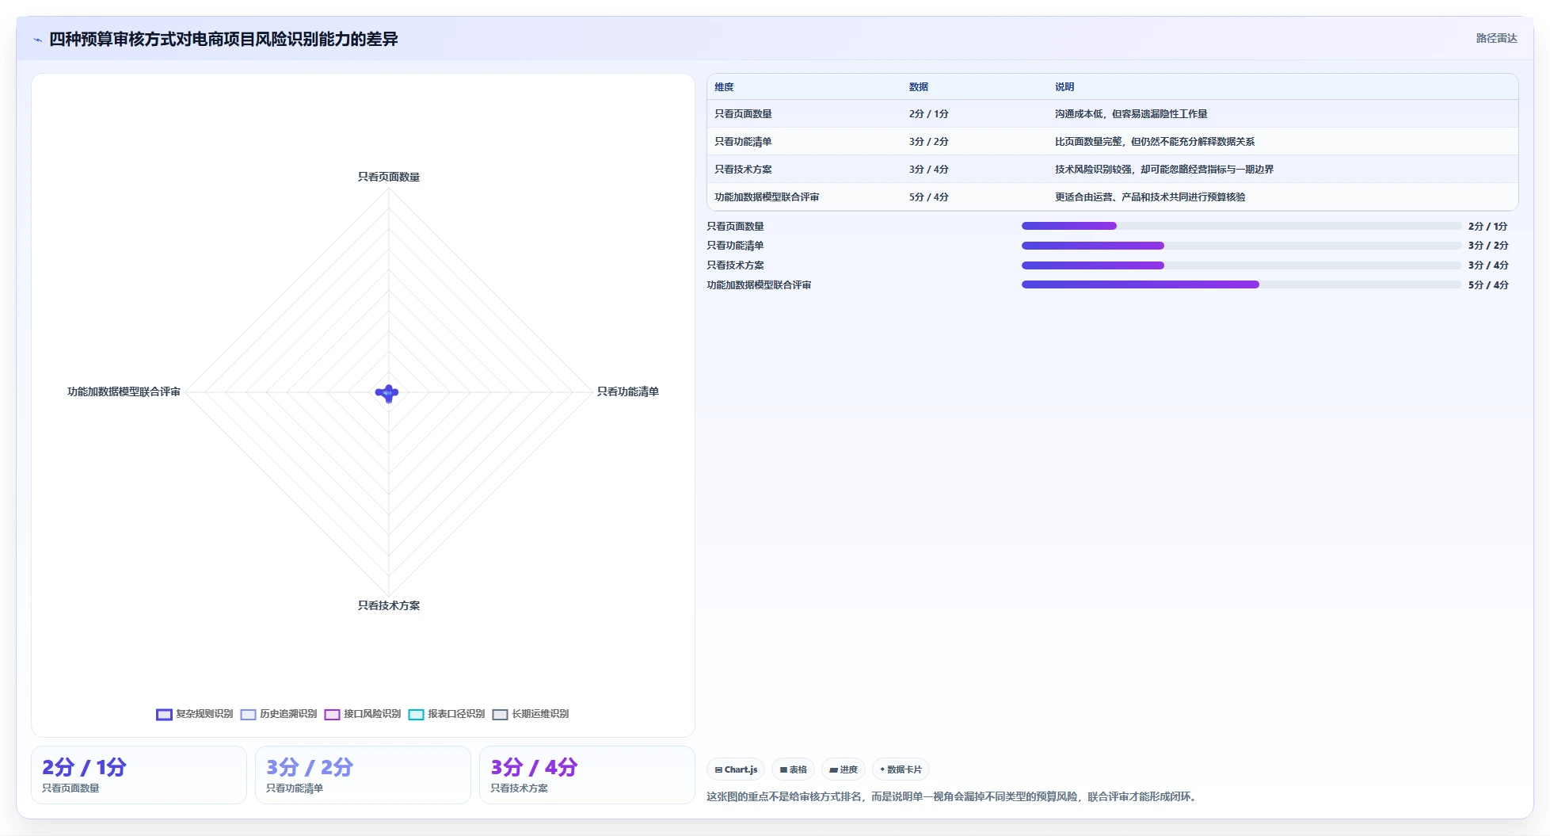Click the radar axis label 只看页面数量
This screenshot has width=1550, height=836.
pyautogui.click(x=389, y=177)
